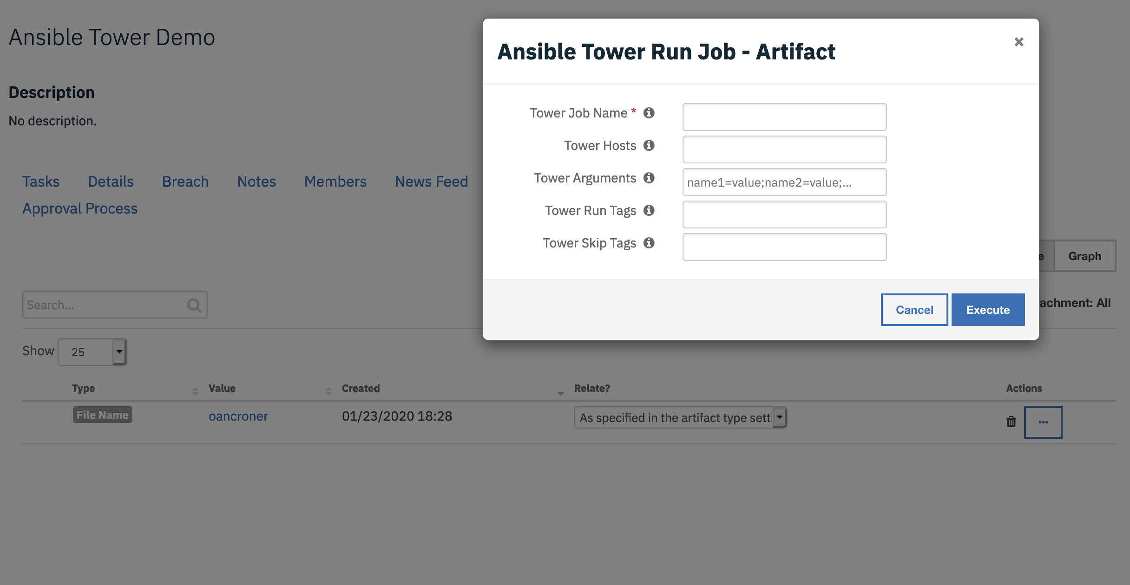Click the Relate? column header
This screenshot has width=1130, height=585.
point(592,388)
